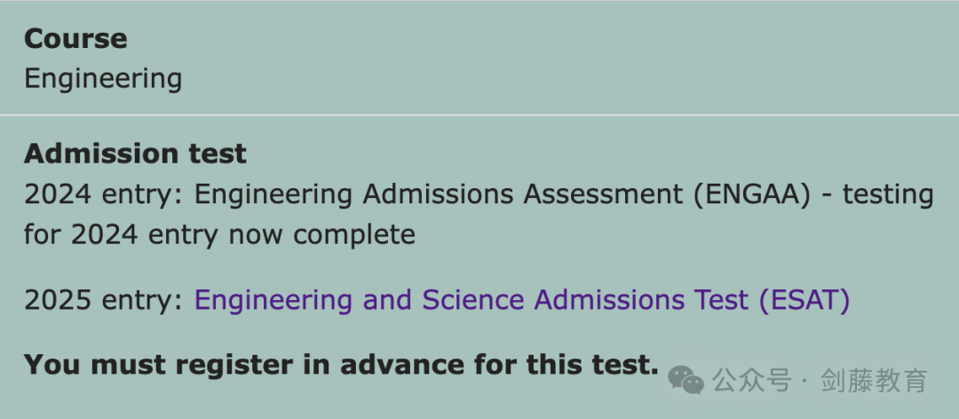Image resolution: width=959 pixels, height=419 pixels.
Task: Click the '2025 entry:' label
Action: tap(104, 300)
